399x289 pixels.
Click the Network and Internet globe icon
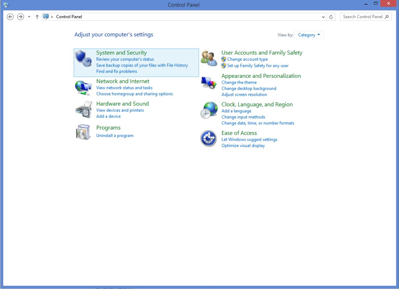(83, 88)
